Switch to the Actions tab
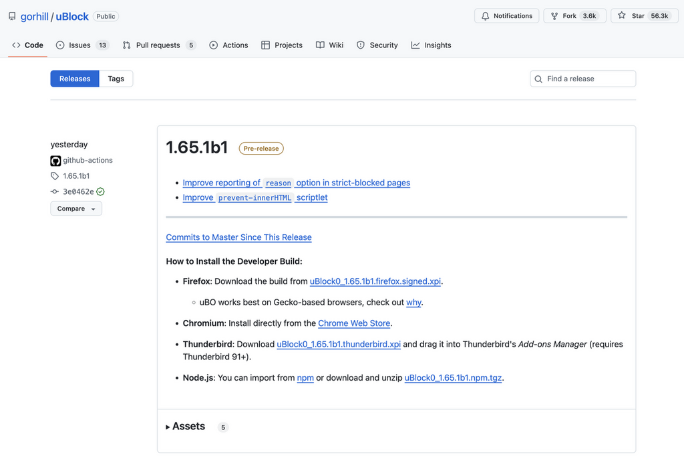The image size is (684, 464). point(228,45)
